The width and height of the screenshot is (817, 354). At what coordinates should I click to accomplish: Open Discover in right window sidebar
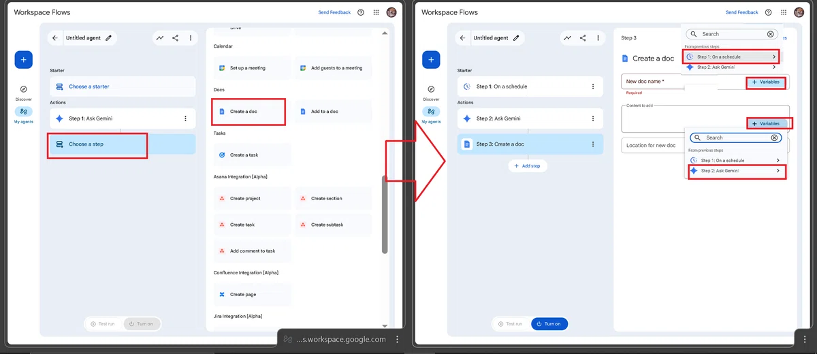coord(431,93)
